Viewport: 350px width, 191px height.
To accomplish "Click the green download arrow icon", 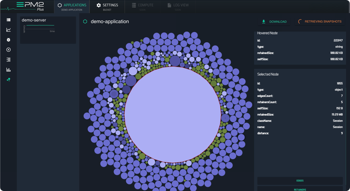I will [x=263, y=22].
